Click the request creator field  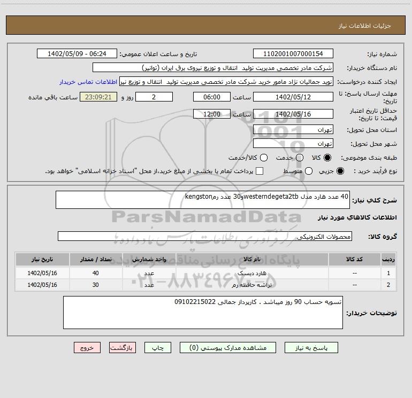226,81
